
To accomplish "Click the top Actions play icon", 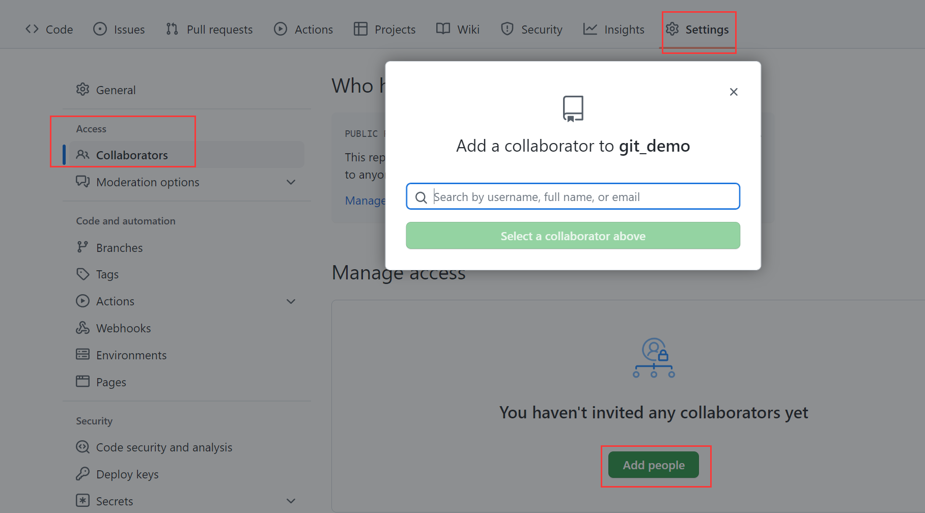I will (281, 29).
